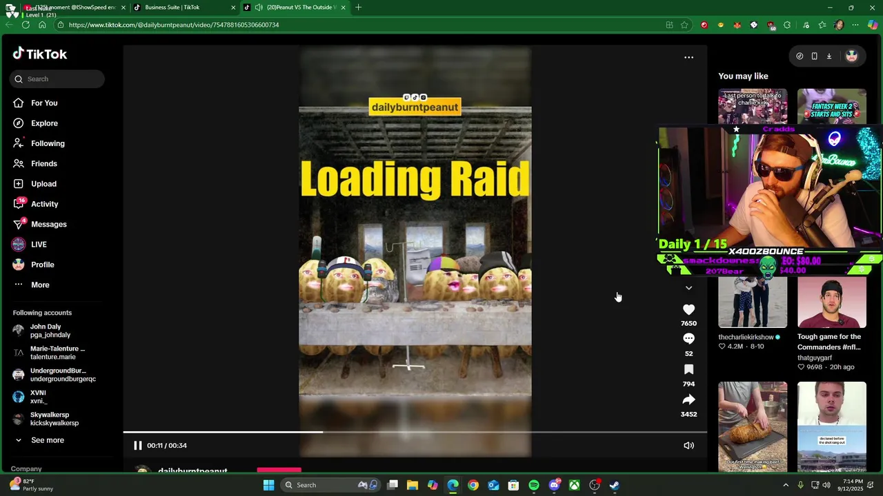Close the Business Suite tab
This screenshot has height=496, width=883.
pos(233,8)
